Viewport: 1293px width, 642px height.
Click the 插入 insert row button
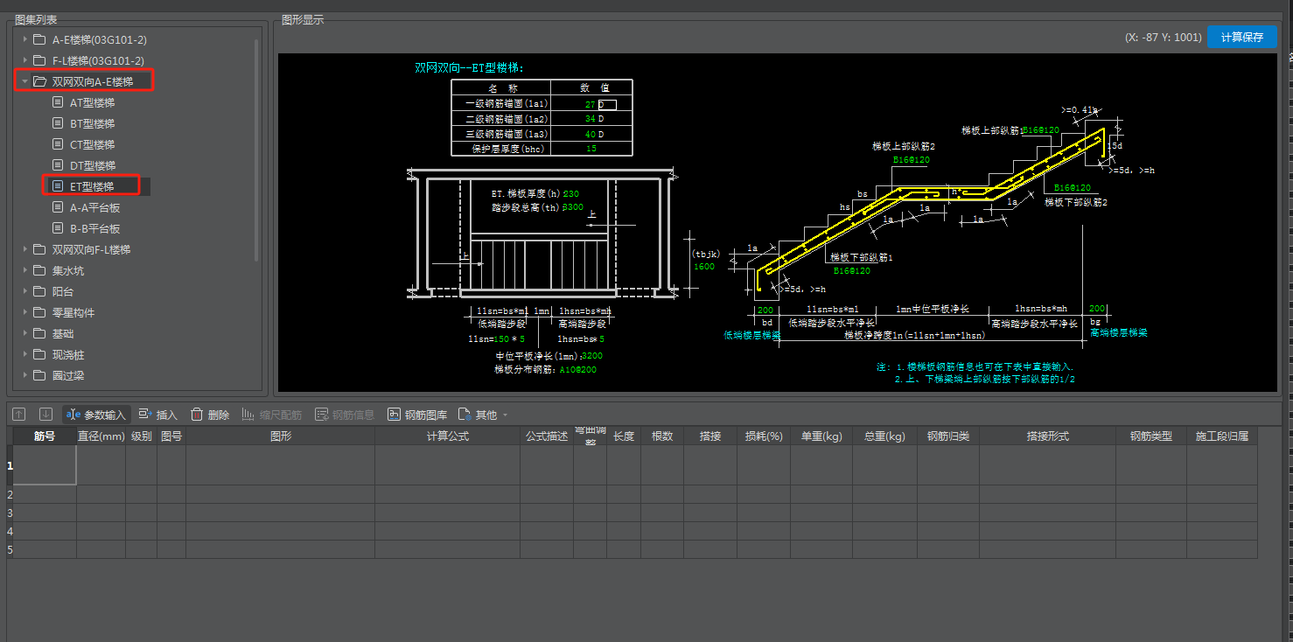point(157,415)
